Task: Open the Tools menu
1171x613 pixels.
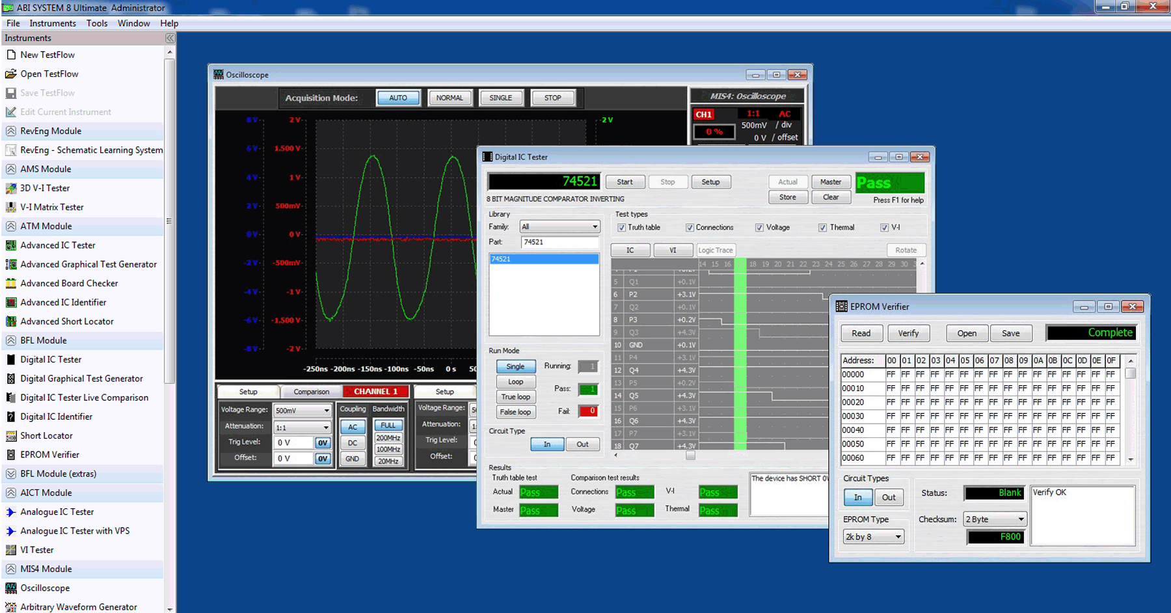Action: (97, 23)
